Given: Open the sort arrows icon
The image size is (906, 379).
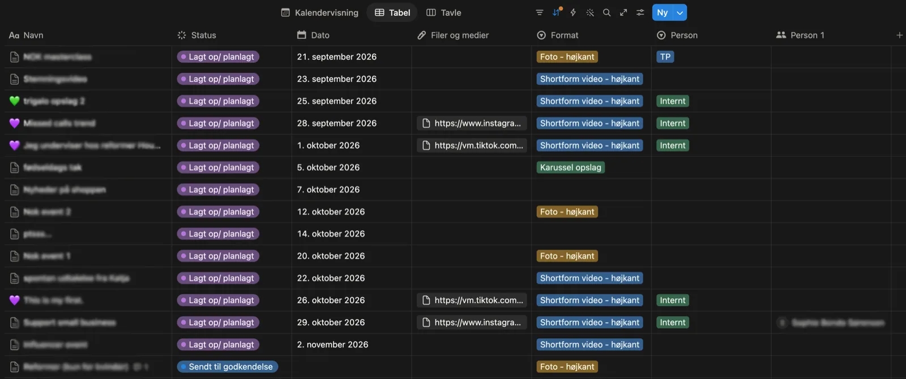Looking at the screenshot, I should point(557,12).
